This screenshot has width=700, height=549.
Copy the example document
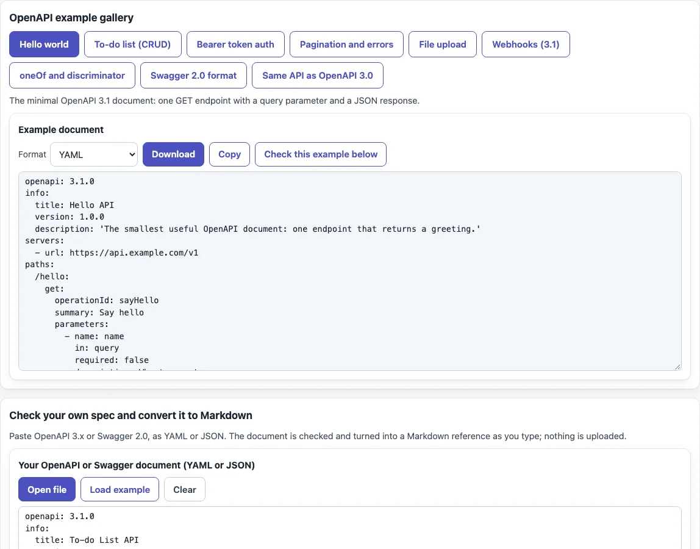tap(229, 154)
